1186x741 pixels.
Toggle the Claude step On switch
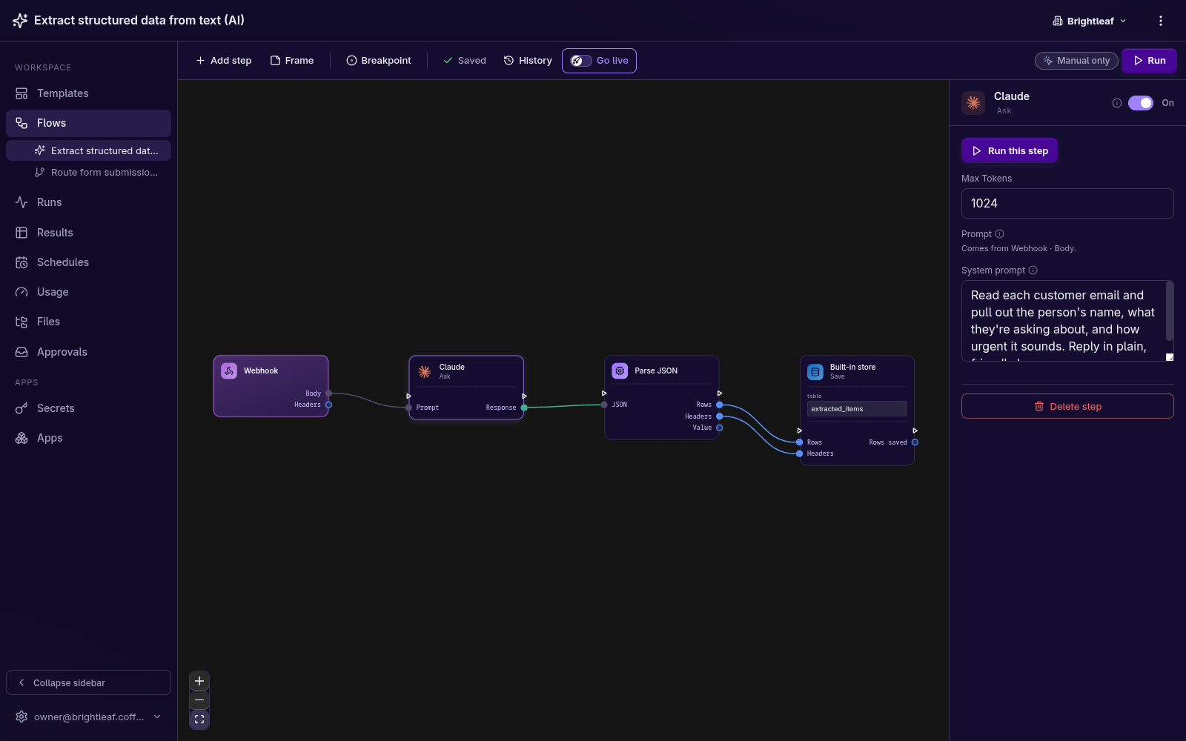click(1141, 103)
